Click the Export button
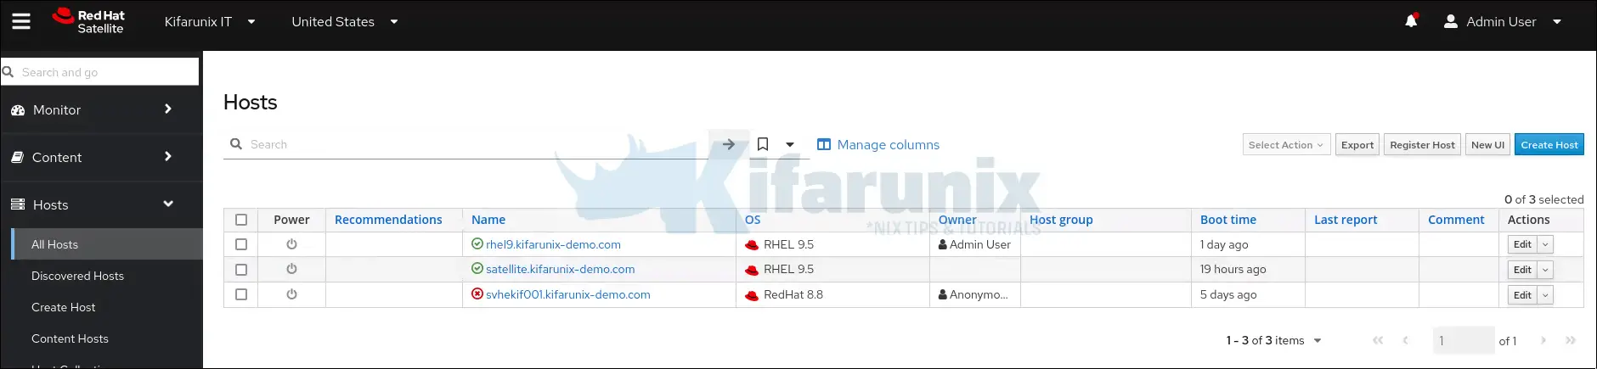 [x=1357, y=145]
